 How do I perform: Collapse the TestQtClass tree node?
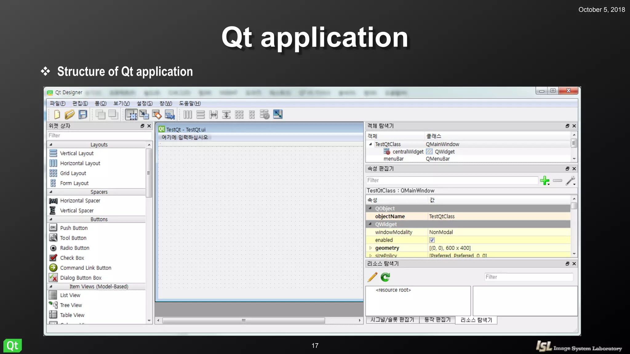[x=370, y=144]
